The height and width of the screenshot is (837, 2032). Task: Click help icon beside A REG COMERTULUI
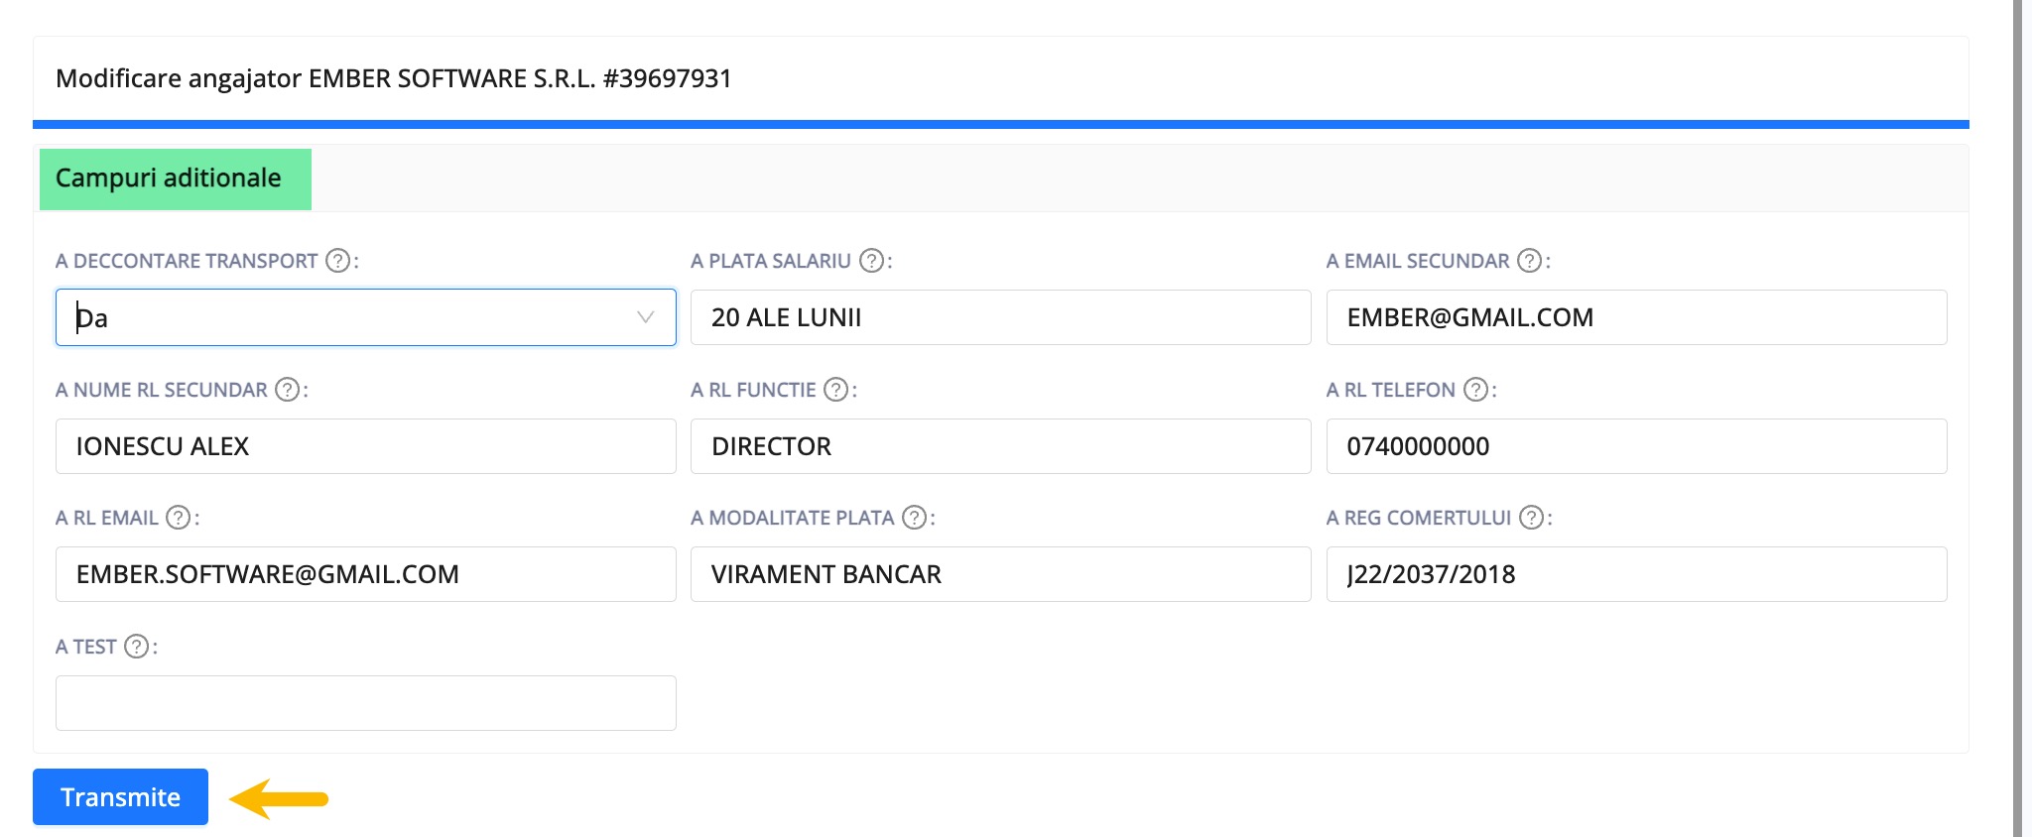[1532, 518]
